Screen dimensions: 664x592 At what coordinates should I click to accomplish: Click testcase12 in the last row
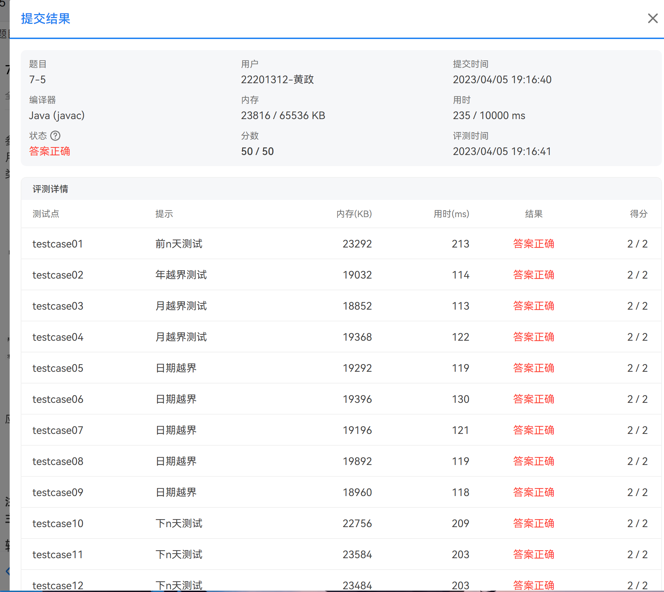pos(58,585)
